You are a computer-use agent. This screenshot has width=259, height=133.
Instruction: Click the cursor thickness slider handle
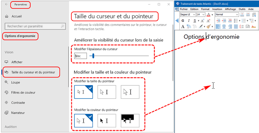coord(93,56)
